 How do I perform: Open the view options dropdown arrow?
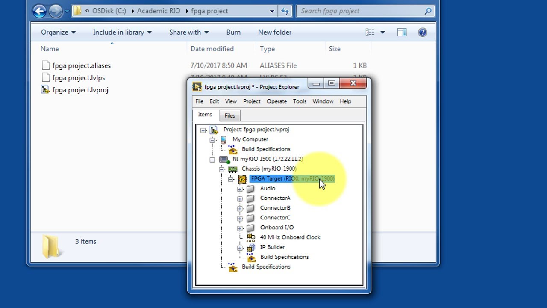coord(382,32)
